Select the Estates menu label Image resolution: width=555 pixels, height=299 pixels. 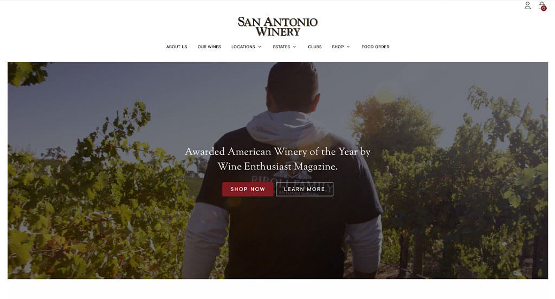[x=281, y=47]
